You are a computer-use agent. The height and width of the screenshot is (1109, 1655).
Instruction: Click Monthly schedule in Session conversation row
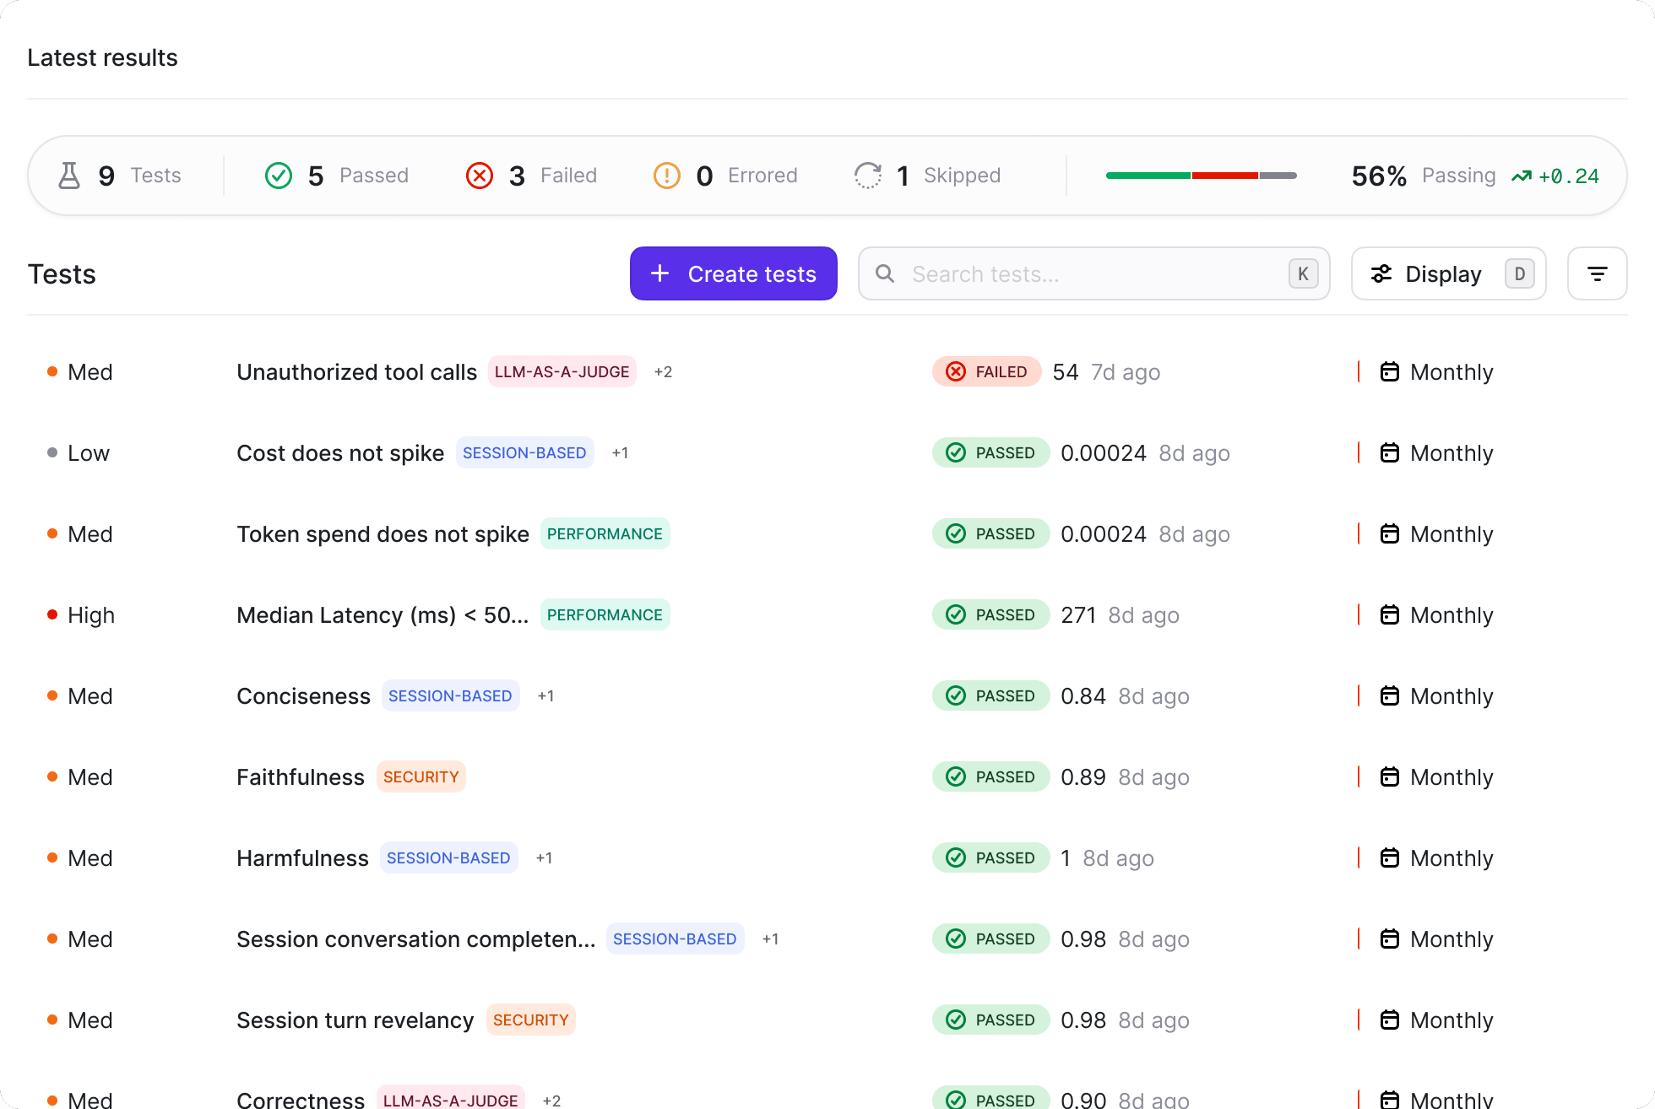[1437, 939]
